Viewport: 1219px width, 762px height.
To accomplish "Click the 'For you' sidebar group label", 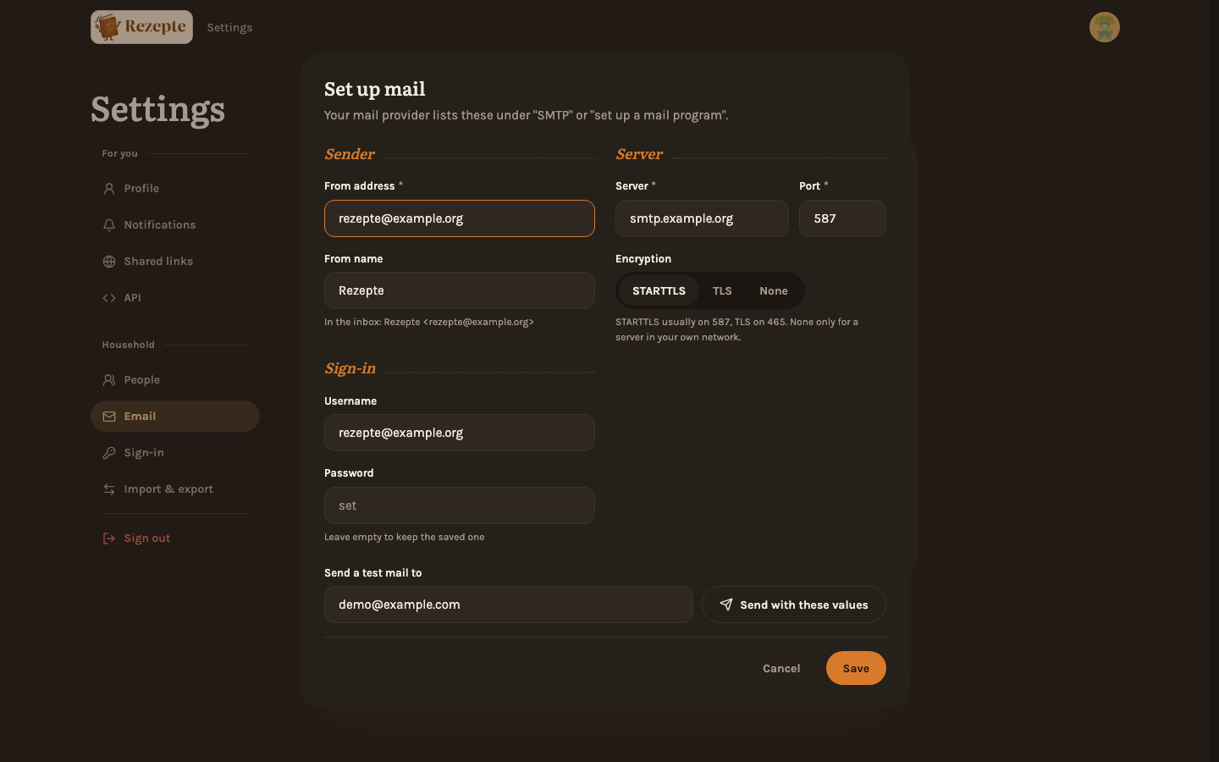I will 119,153.
